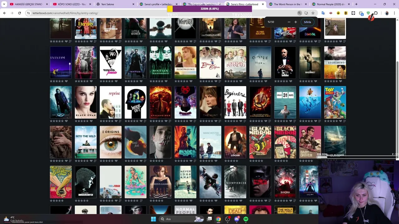Open the Logan poster
Screen dimensions: 399x224
point(235,142)
